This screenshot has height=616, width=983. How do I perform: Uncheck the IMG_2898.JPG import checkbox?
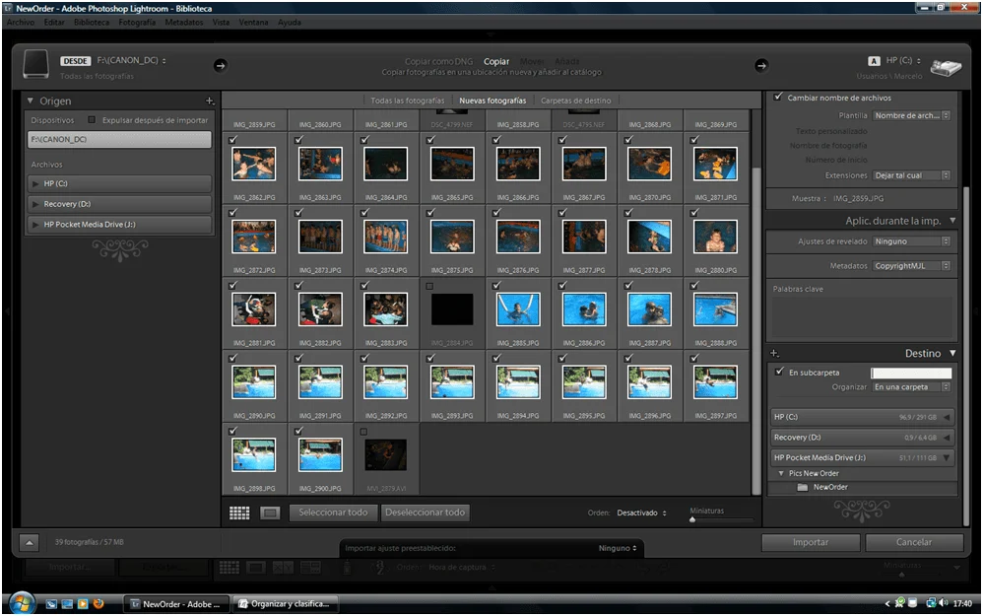(233, 431)
